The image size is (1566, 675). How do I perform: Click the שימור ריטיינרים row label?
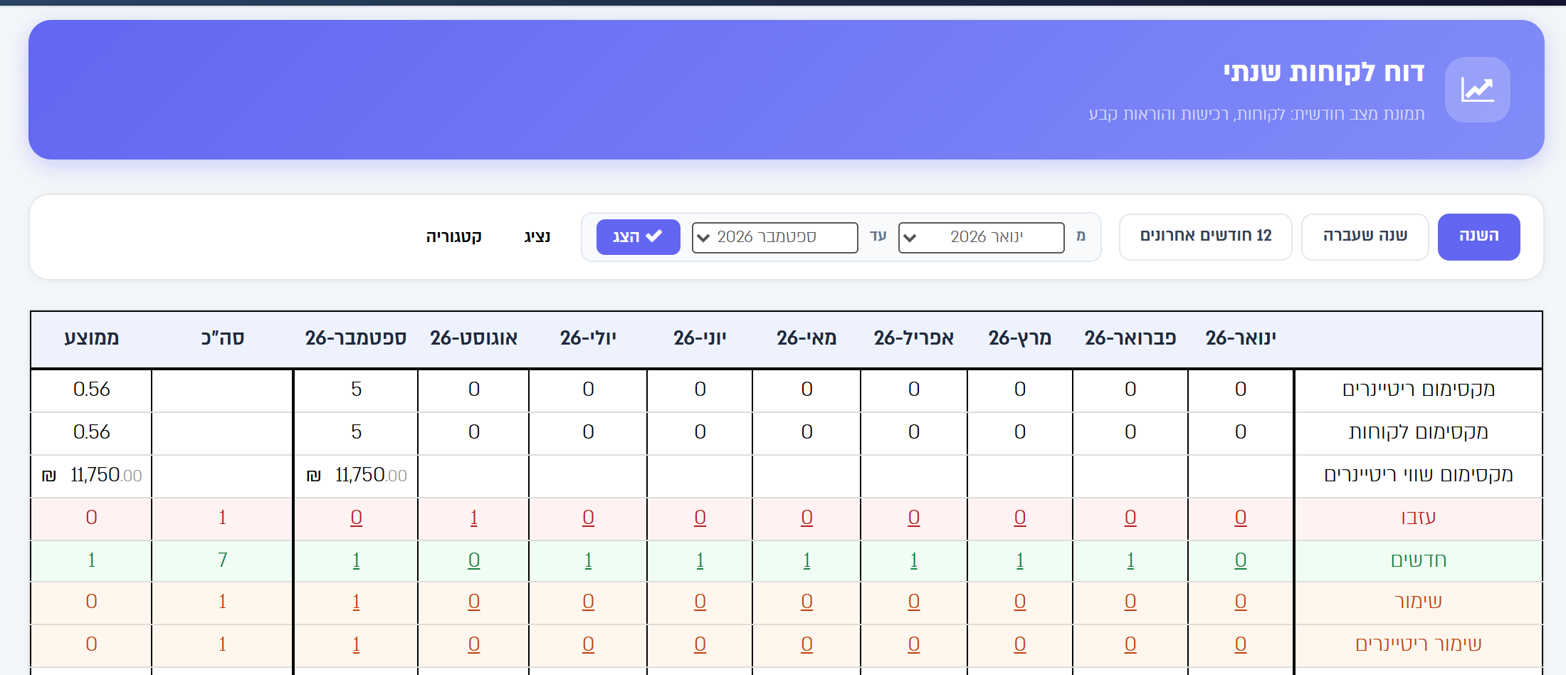(1419, 644)
